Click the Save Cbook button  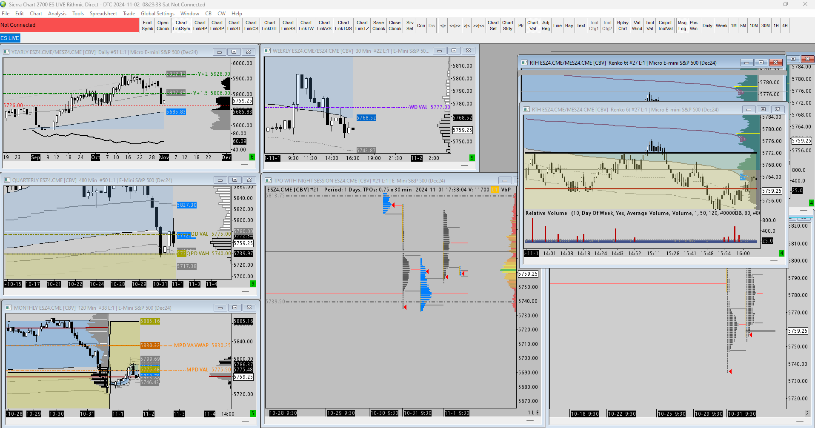[x=378, y=26]
